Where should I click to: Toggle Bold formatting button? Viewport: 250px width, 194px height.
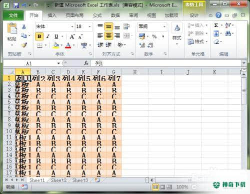pos(39,36)
